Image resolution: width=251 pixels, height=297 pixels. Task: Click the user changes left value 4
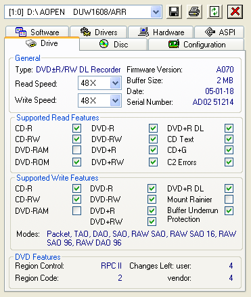231,266
